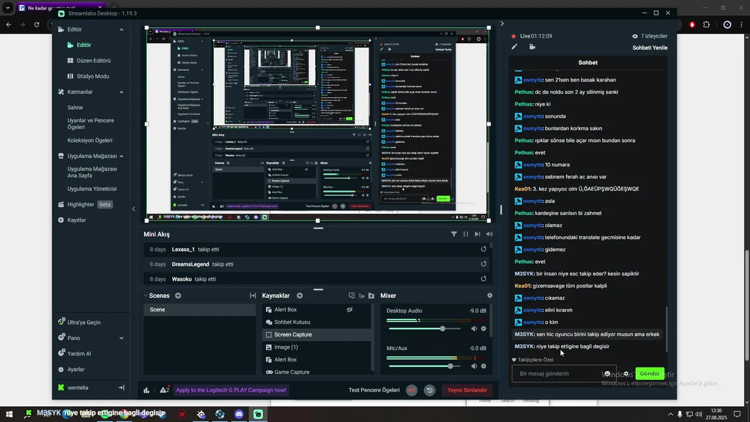Open Koleksiyon Öğeleri
The height and width of the screenshot is (422, 750).
pos(90,140)
